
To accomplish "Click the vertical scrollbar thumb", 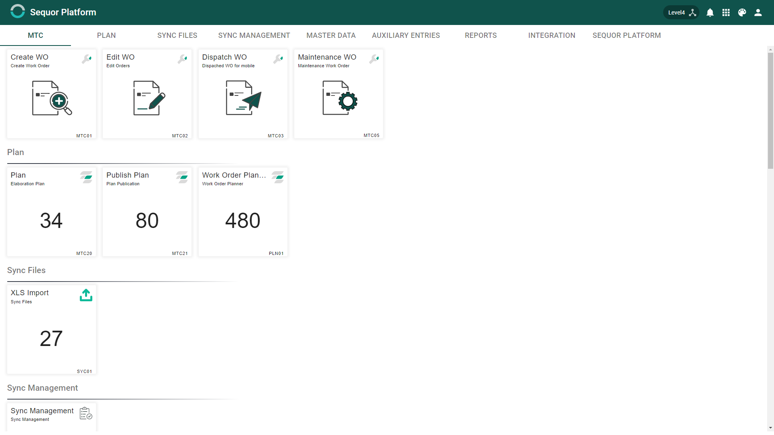I will tap(770, 111).
